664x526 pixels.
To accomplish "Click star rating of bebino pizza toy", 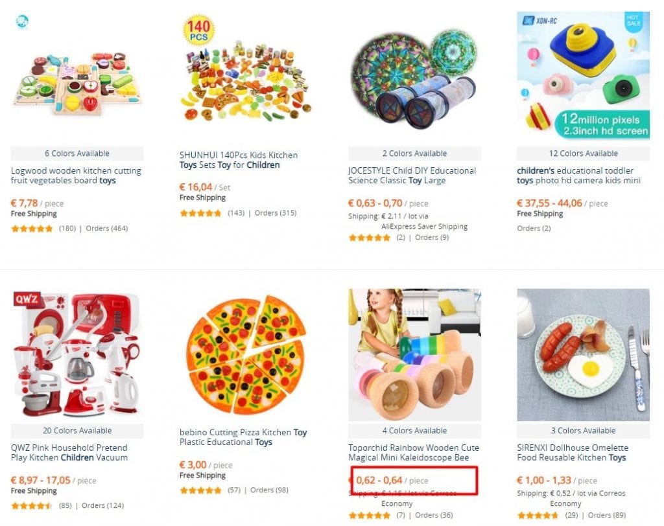I will (x=201, y=490).
